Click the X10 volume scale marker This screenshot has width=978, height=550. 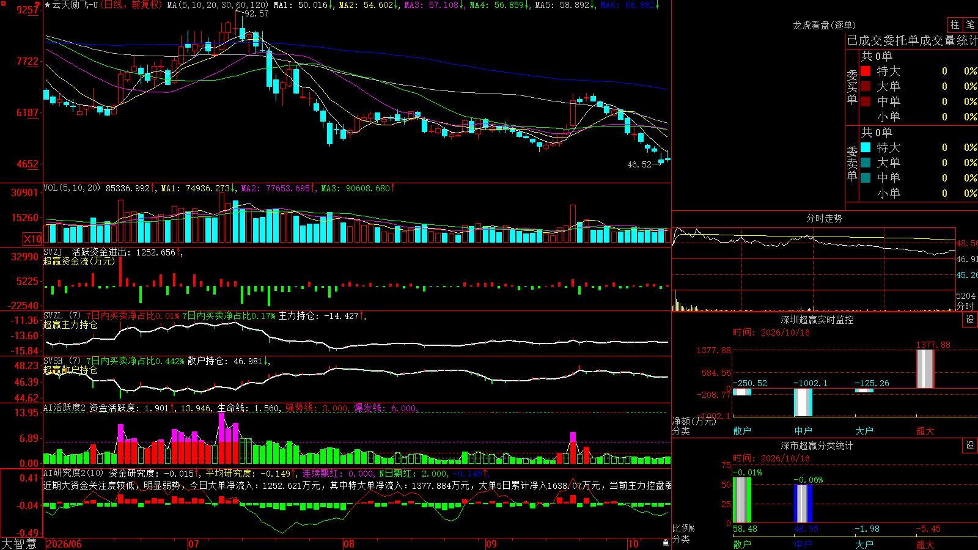(32, 239)
